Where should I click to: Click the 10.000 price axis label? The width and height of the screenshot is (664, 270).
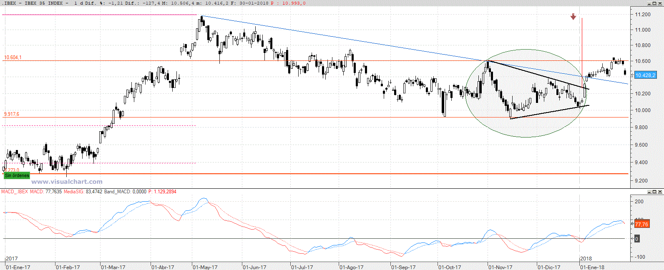point(643,110)
